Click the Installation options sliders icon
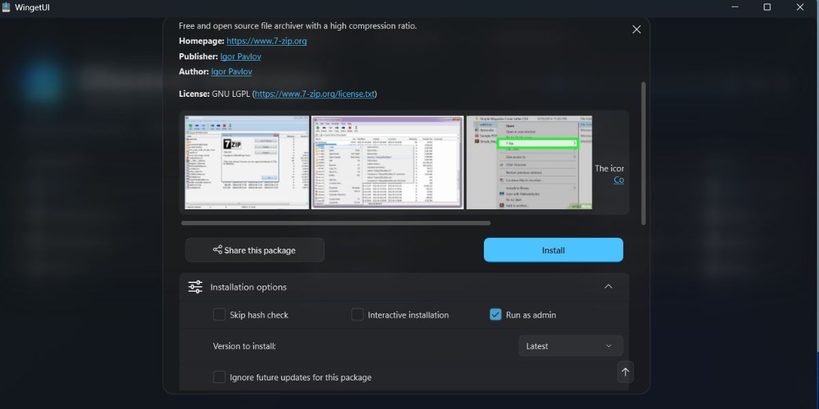 coord(195,287)
